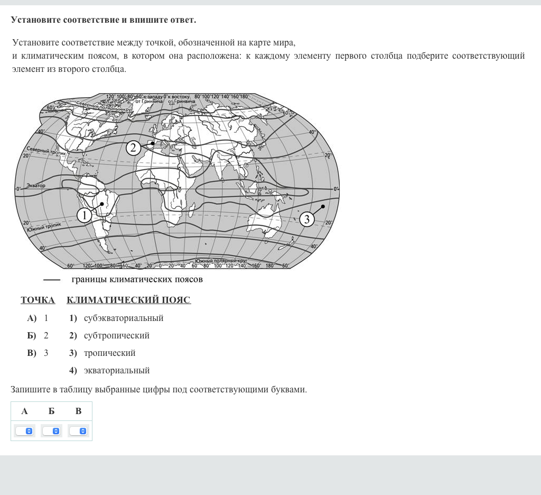Select option 2 'субтропический' text
The height and width of the screenshot is (495, 541).
[116, 336]
